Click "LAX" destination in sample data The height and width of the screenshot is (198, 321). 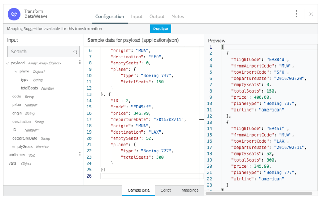click(x=155, y=132)
